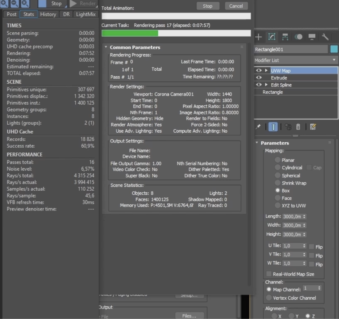Open the Display panel icon
This screenshot has width=339, height=319.
pos(312,37)
